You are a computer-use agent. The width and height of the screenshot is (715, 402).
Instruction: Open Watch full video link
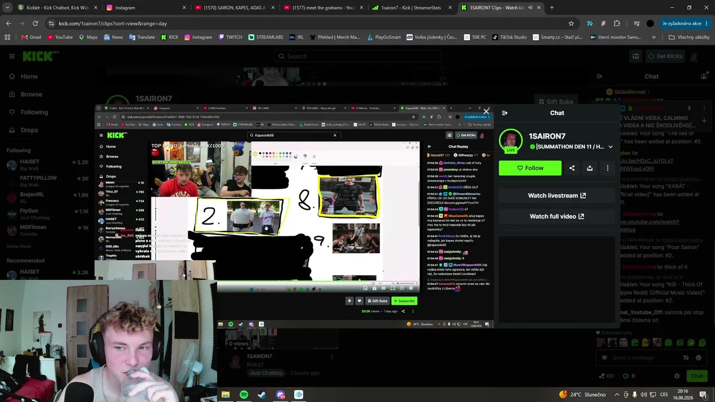pos(557,216)
